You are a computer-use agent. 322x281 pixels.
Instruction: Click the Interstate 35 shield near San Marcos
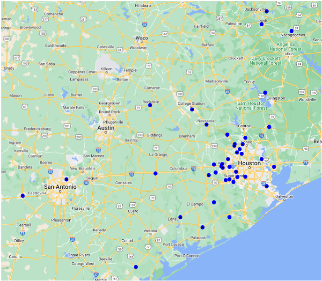tap(99, 150)
